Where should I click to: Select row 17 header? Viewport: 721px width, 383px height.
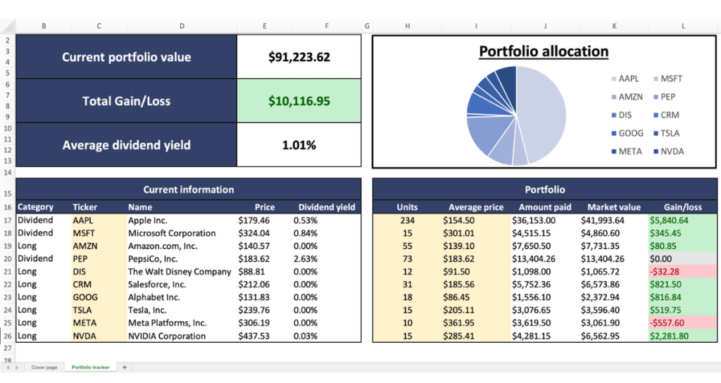coord(7,220)
